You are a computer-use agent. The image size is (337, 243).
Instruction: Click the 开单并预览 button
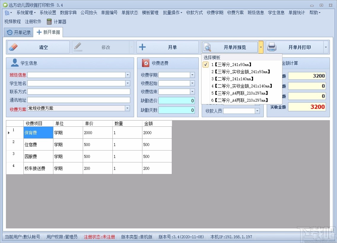click(230, 47)
